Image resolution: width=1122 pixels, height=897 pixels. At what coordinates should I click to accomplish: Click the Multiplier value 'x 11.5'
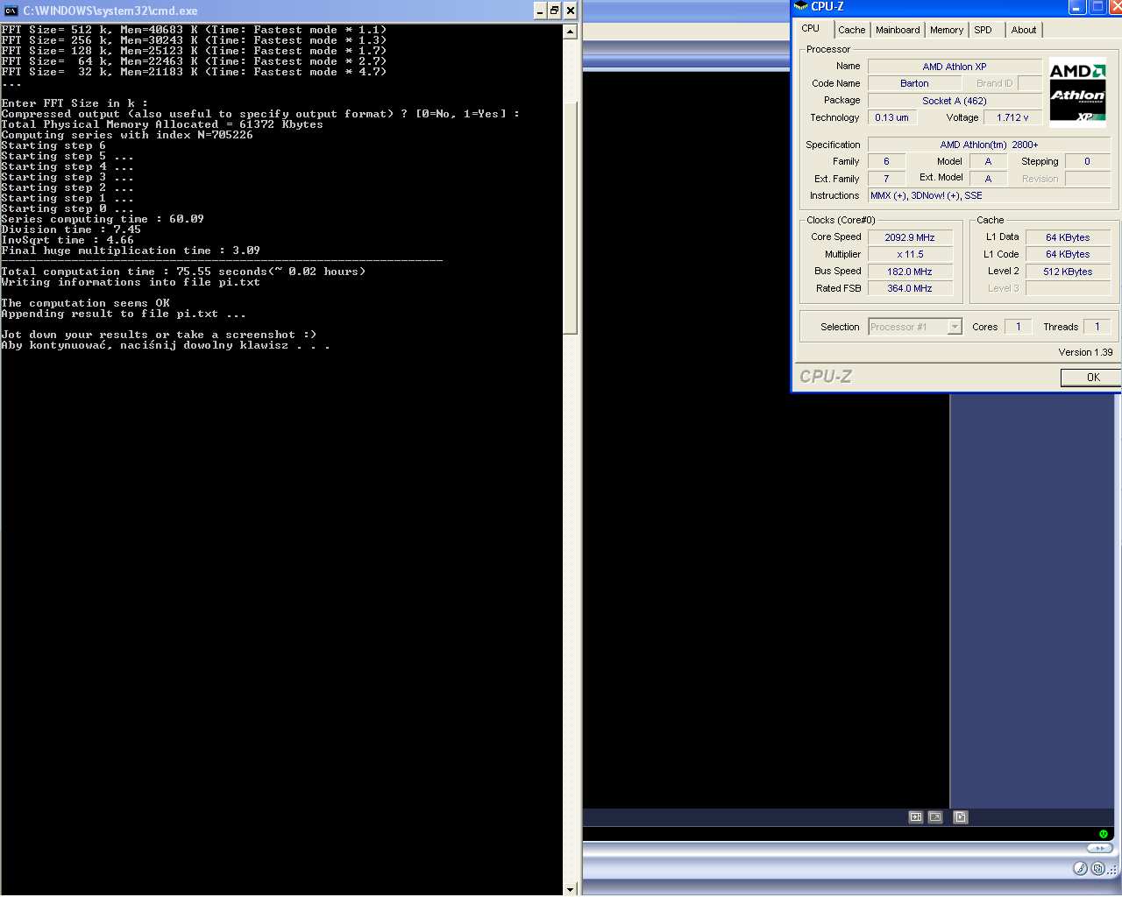(910, 254)
